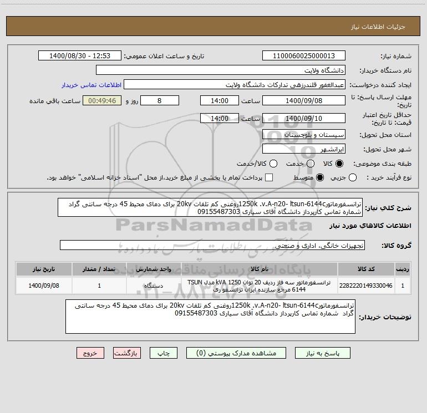Click the need number field 1100060025000013

tap(304, 56)
